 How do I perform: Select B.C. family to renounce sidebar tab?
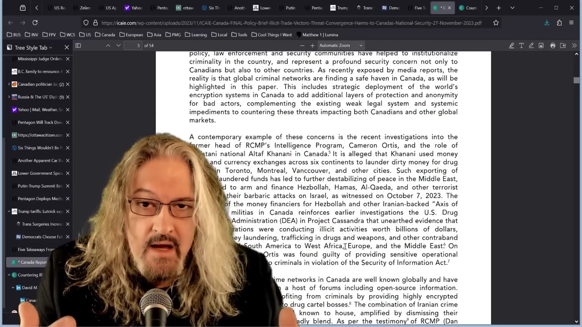[37, 71]
